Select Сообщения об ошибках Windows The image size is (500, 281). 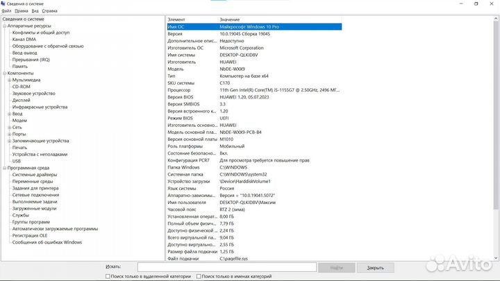coord(47,242)
